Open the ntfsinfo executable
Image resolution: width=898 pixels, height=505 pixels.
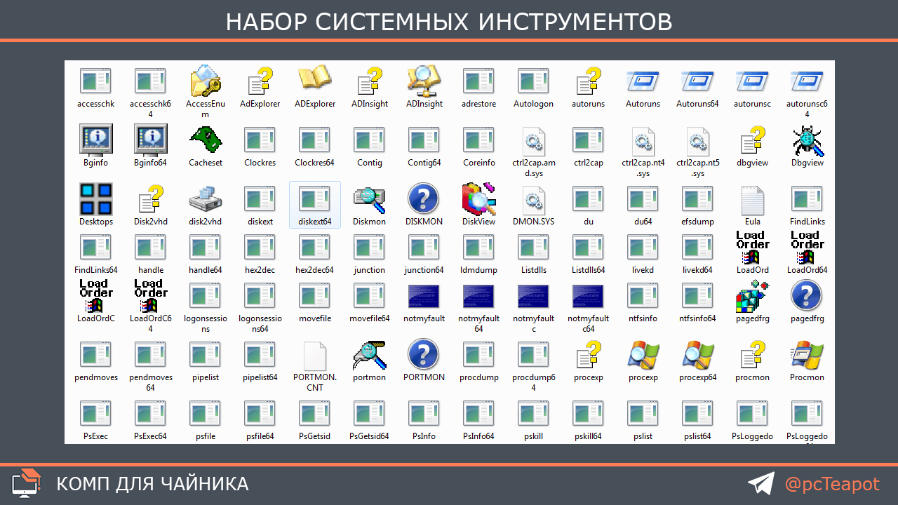pyautogui.click(x=643, y=296)
